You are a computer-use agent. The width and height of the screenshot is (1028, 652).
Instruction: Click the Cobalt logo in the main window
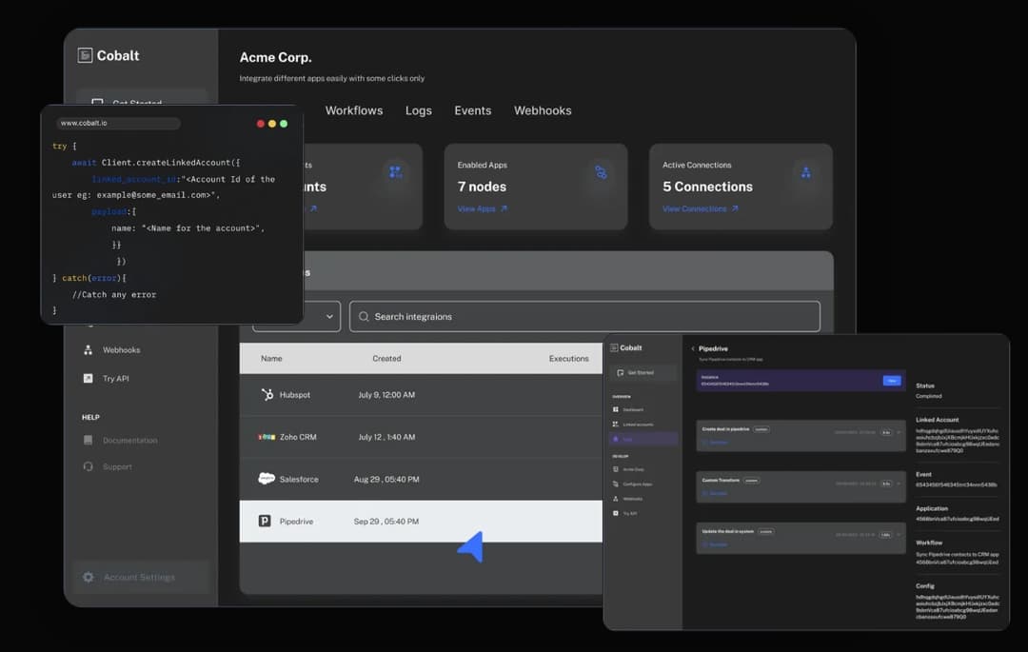(109, 56)
